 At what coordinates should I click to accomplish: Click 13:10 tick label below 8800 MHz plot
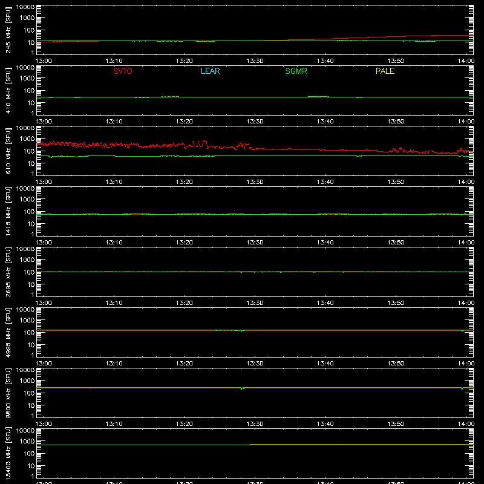point(114,424)
